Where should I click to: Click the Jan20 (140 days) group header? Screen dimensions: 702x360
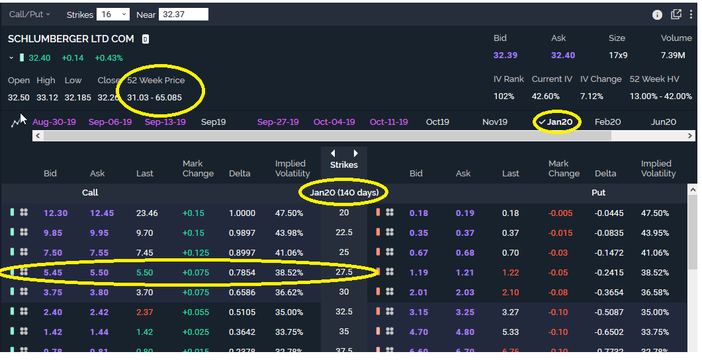(x=344, y=192)
